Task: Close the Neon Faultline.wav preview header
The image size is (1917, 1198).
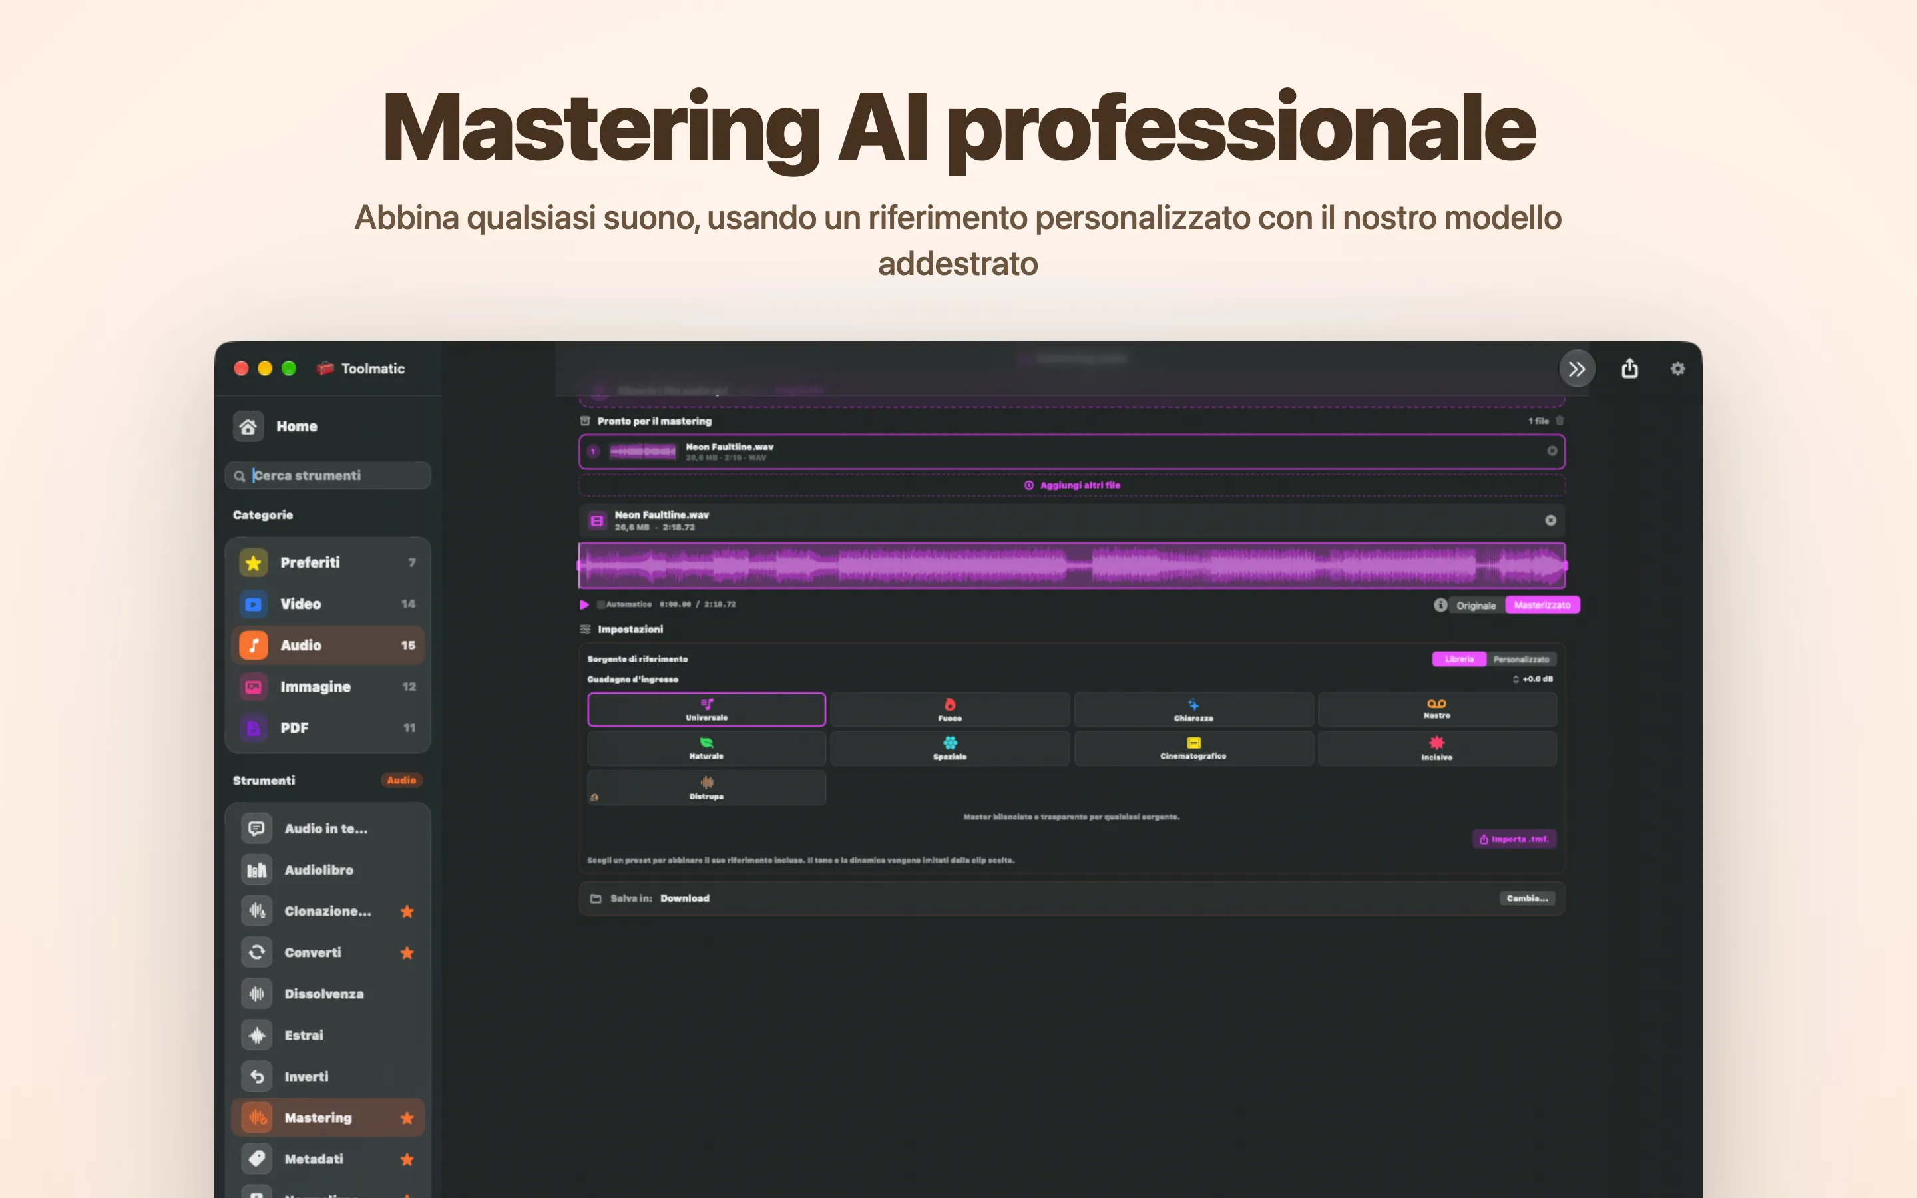Action: click(x=1550, y=520)
